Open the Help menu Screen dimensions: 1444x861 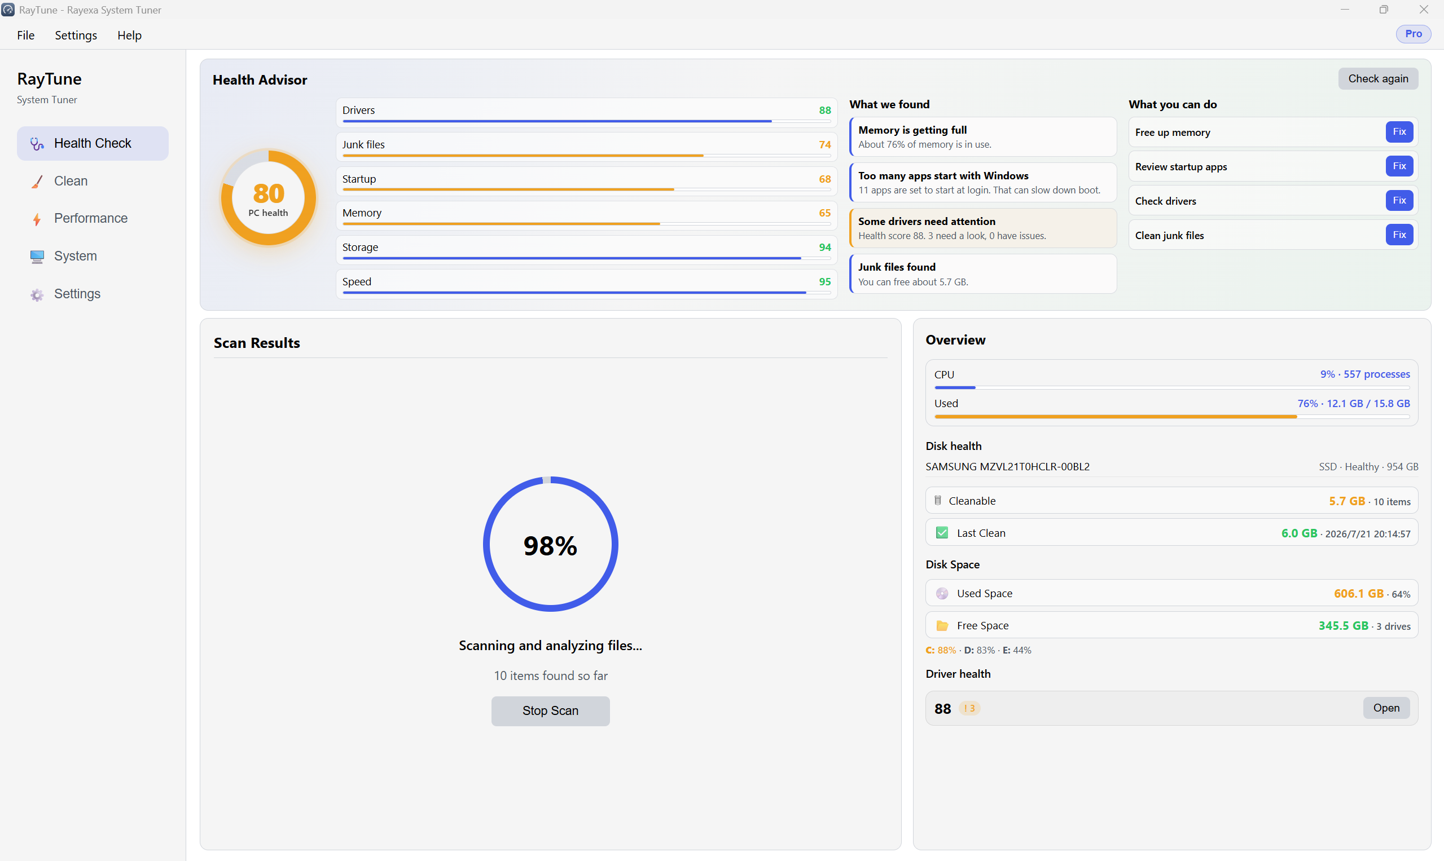129,35
